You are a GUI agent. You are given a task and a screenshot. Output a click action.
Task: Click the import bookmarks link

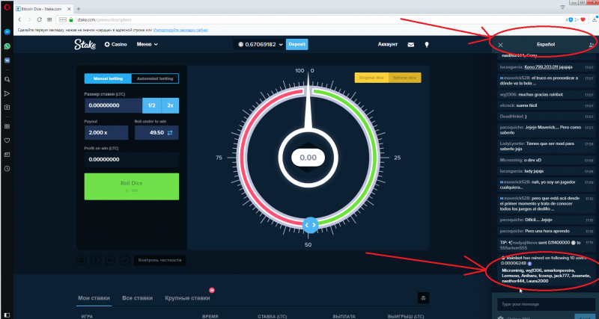pos(180,30)
